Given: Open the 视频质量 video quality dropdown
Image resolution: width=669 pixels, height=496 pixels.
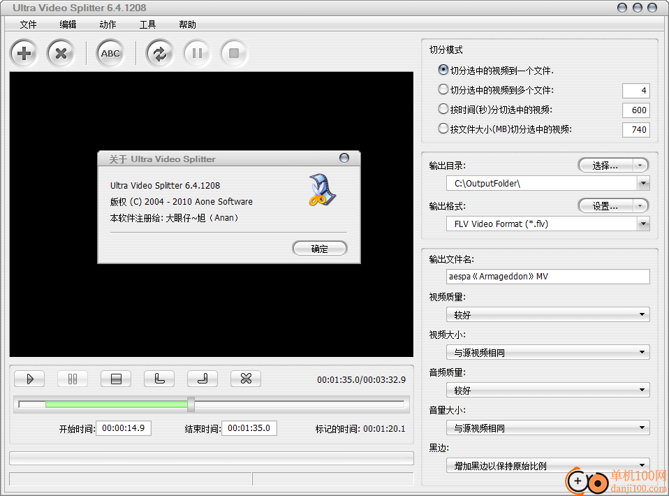Looking at the screenshot, I should pos(547,314).
